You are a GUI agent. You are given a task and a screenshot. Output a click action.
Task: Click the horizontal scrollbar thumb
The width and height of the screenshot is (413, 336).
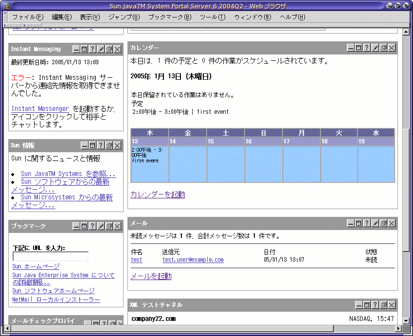click(x=172, y=328)
